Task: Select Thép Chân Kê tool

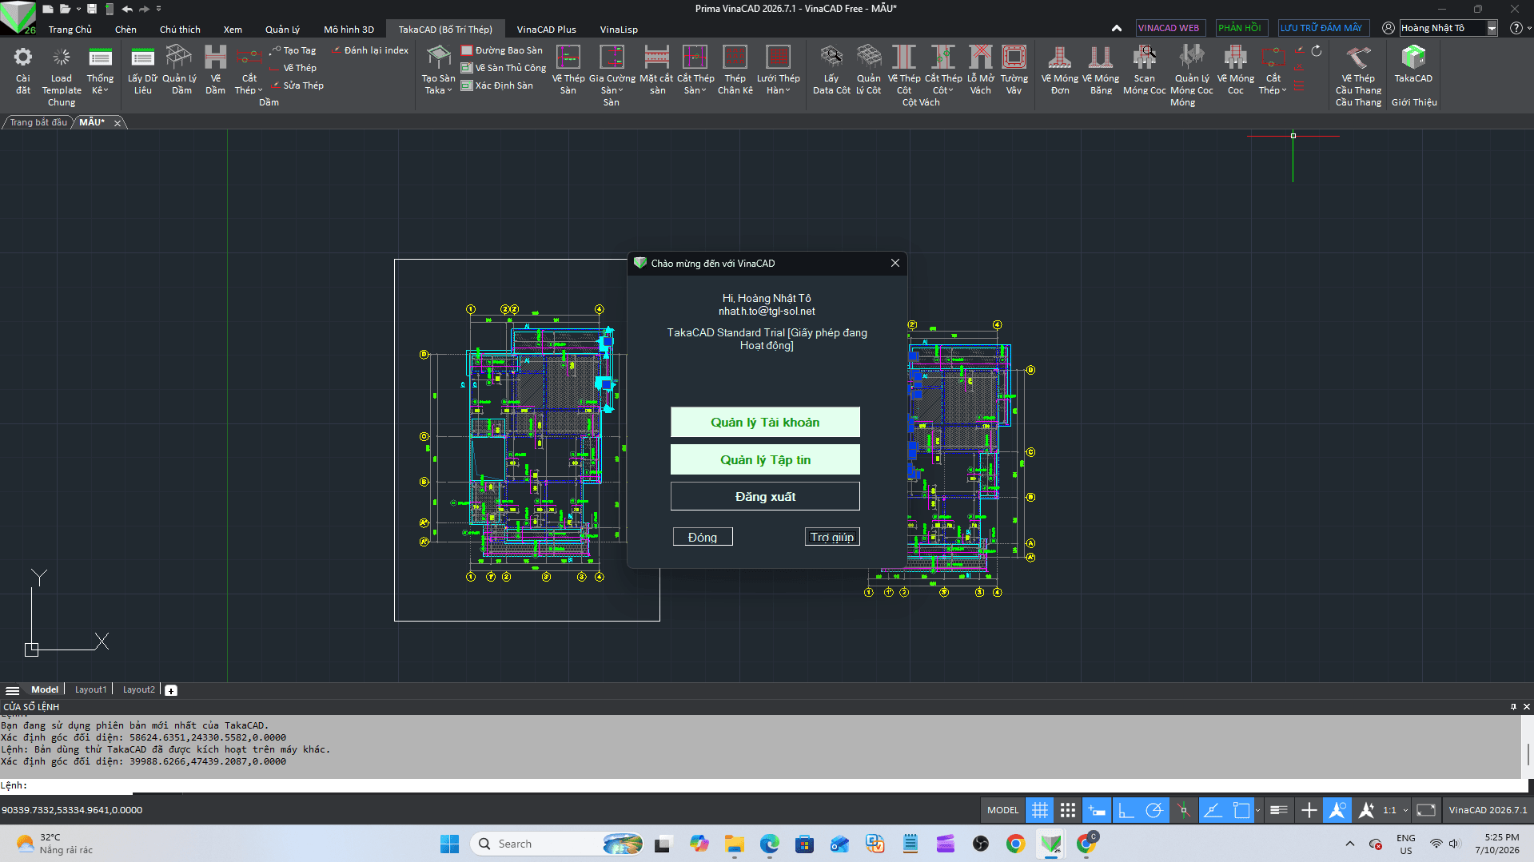Action: (735, 70)
